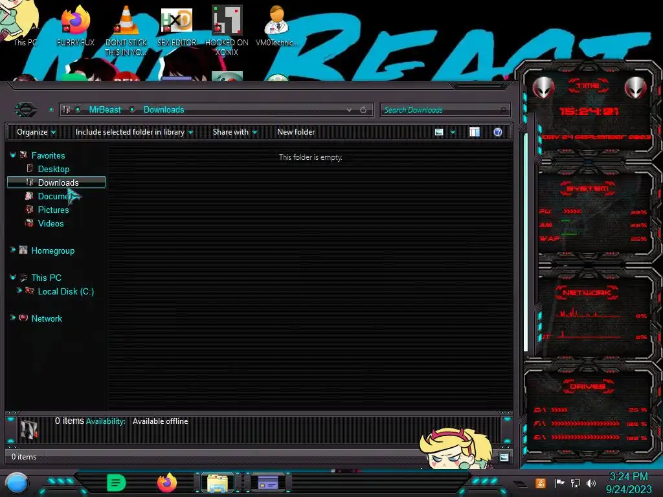The height and width of the screenshot is (497, 663).
Task: Click the Homegroup icon in the sidebar
Action: coord(23,250)
